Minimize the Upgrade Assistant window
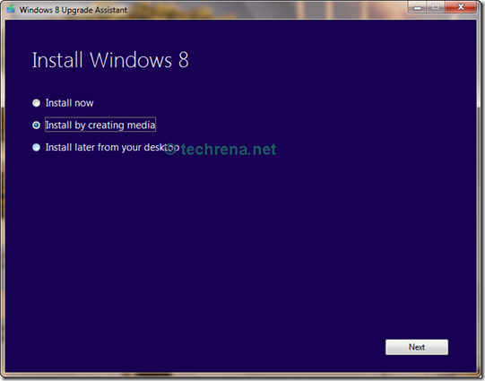This screenshot has width=485, height=381. click(x=418, y=7)
